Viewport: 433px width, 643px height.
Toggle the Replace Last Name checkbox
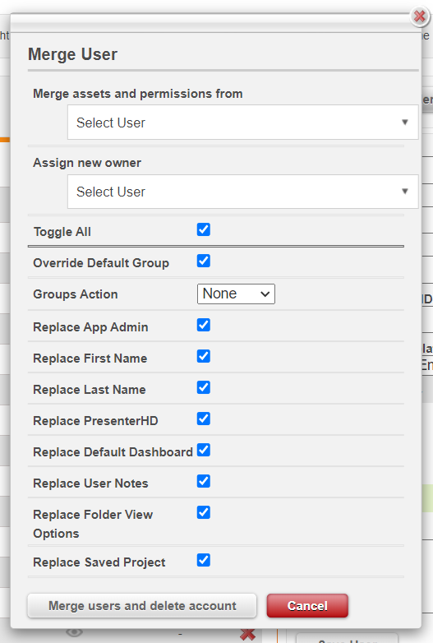[204, 387]
